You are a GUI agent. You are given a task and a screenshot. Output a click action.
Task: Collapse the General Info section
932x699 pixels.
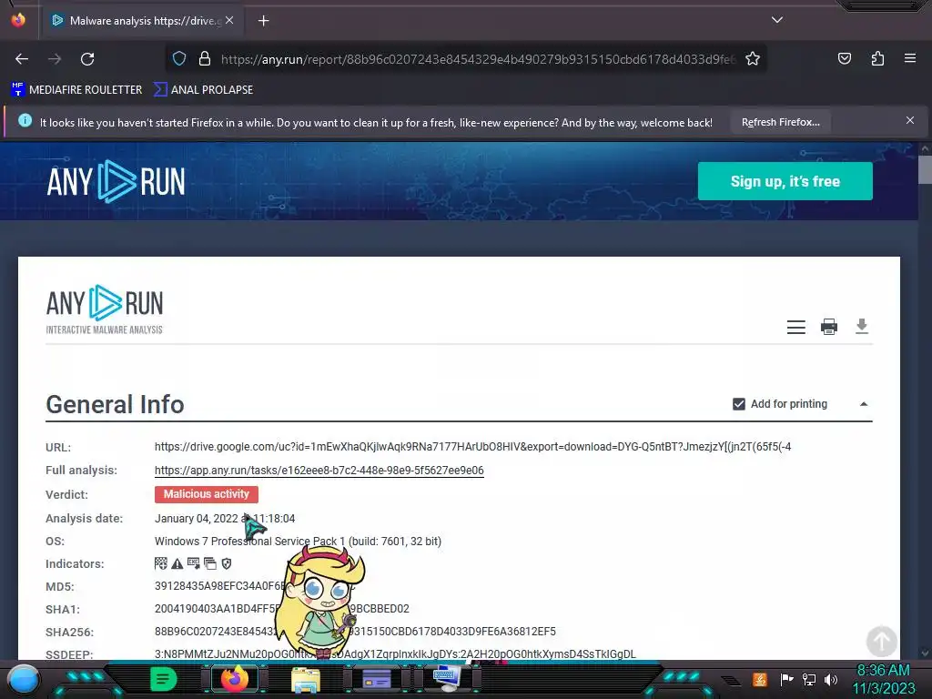click(864, 404)
